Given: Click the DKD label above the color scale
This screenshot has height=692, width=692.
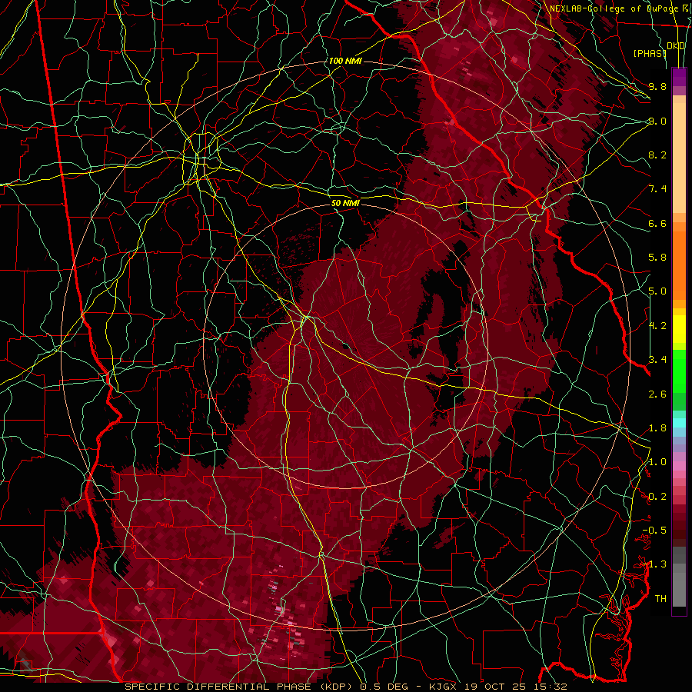Looking at the screenshot, I should 676,46.
